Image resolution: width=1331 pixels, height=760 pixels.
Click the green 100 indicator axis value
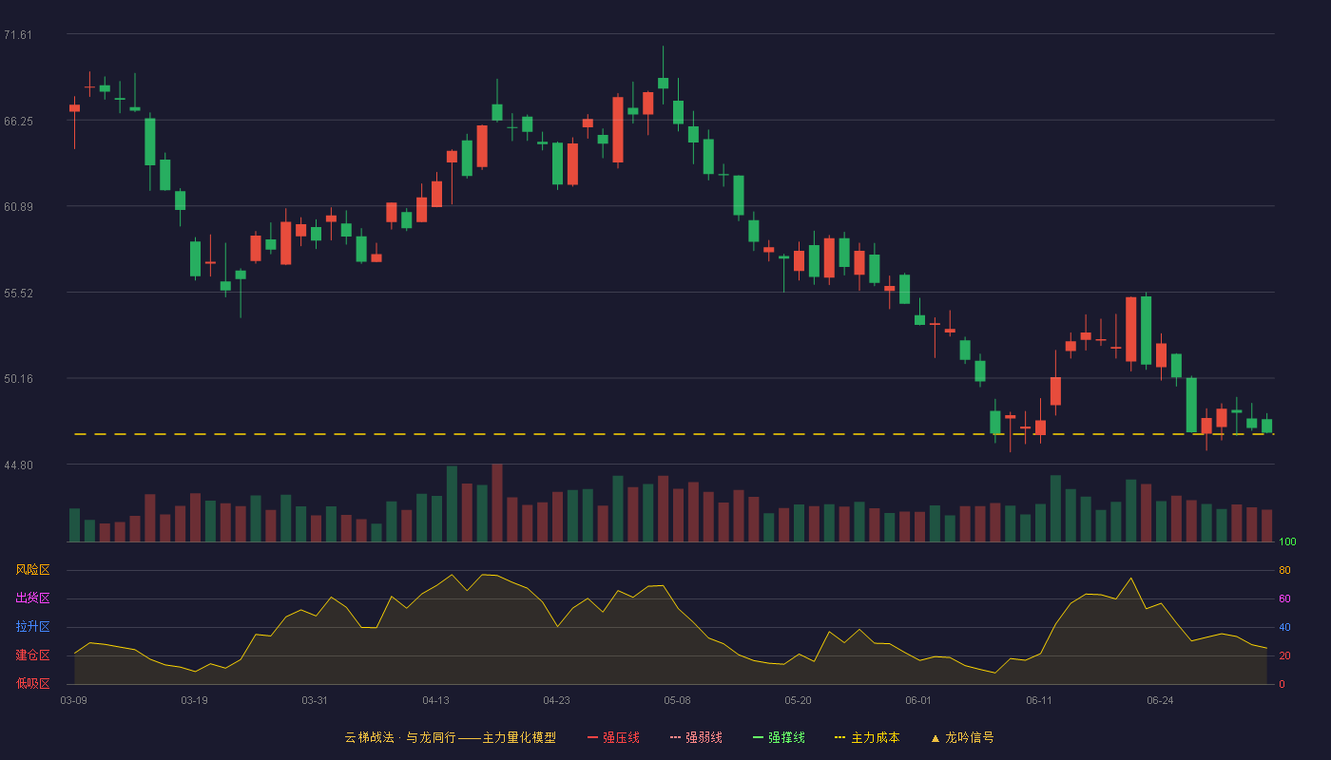tap(1287, 542)
